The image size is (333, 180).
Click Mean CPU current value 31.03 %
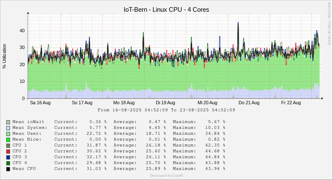coord(97,169)
